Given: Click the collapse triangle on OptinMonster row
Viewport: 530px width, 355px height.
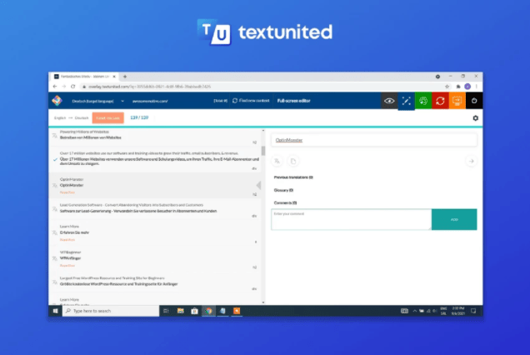Looking at the screenshot, I should pyautogui.click(x=258, y=185).
